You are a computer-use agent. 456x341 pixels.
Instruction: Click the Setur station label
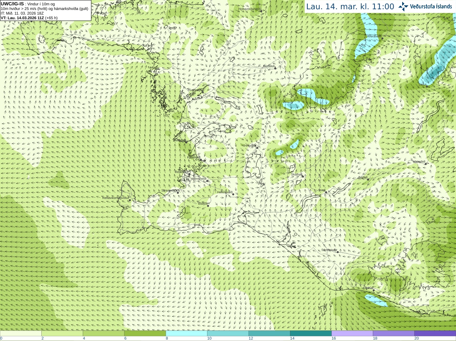423,84
